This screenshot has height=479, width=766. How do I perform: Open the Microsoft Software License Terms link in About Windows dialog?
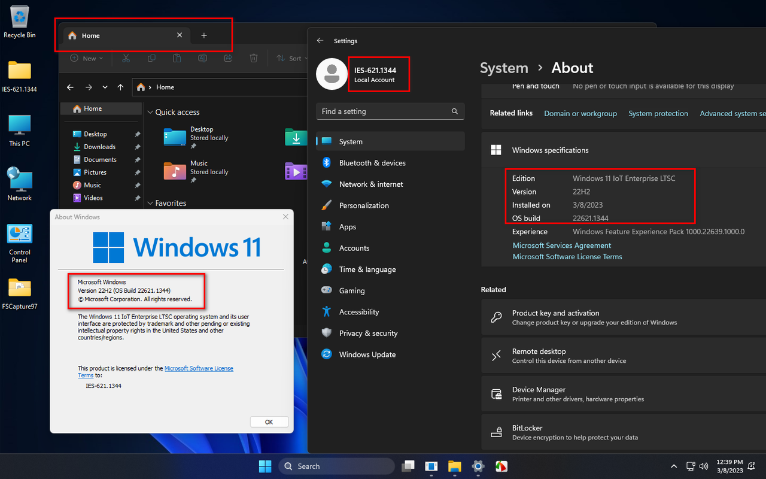[199, 368]
